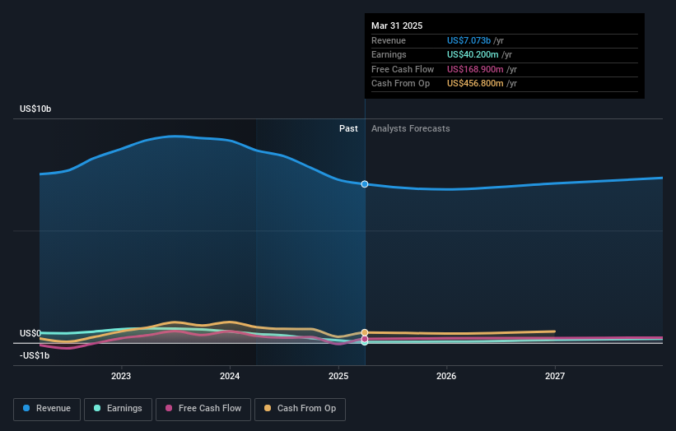Click the 2024 x-axis label

(230, 376)
